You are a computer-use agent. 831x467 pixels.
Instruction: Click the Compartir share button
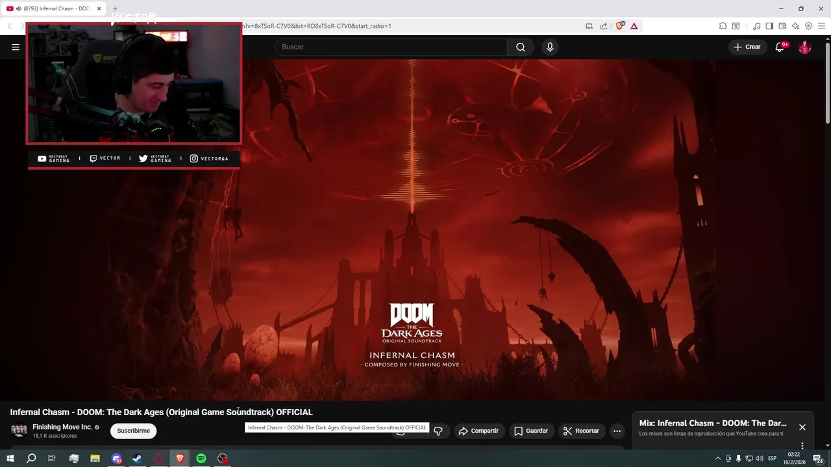pyautogui.click(x=478, y=431)
